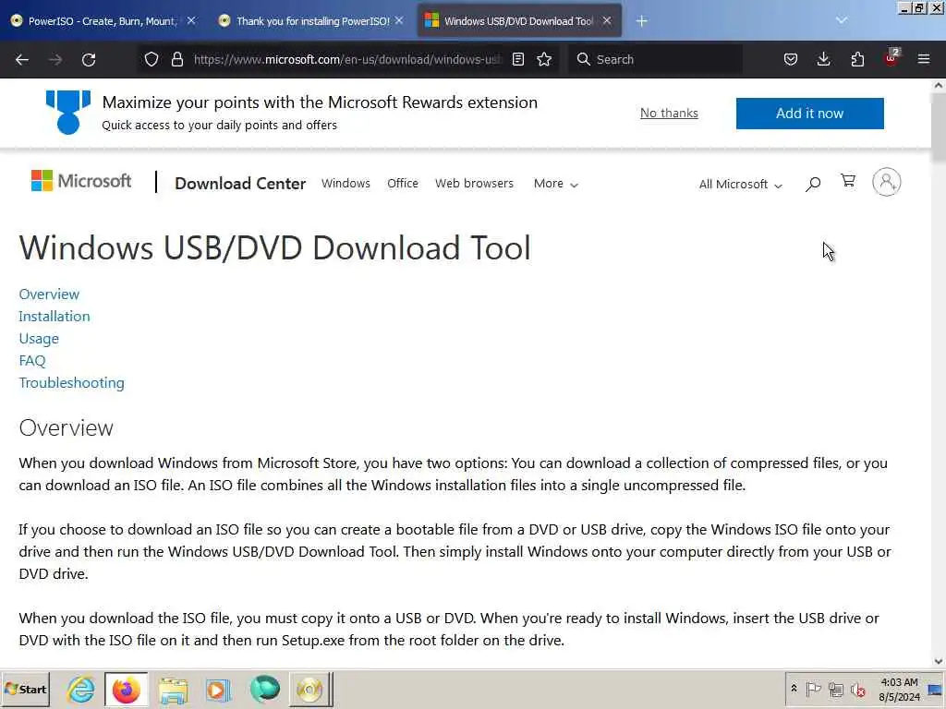Open the Download Center link
This screenshot has height=709, width=946.
[240, 184]
